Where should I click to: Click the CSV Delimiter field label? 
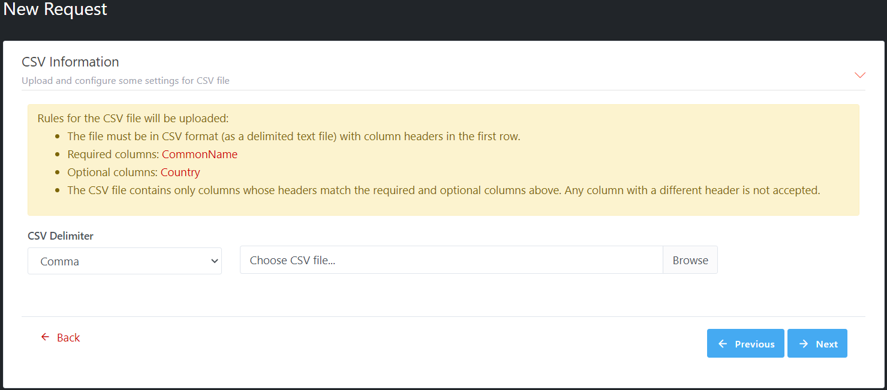[x=61, y=236]
